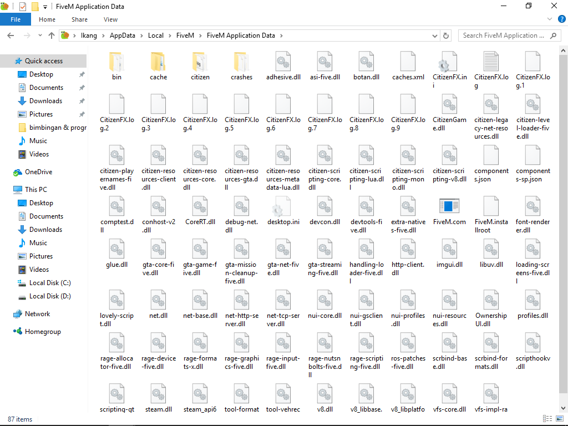Select the desktop.ini file
The height and width of the screenshot is (426, 568).
tap(283, 211)
